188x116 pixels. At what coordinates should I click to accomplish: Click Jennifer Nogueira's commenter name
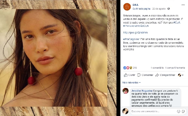142,91
